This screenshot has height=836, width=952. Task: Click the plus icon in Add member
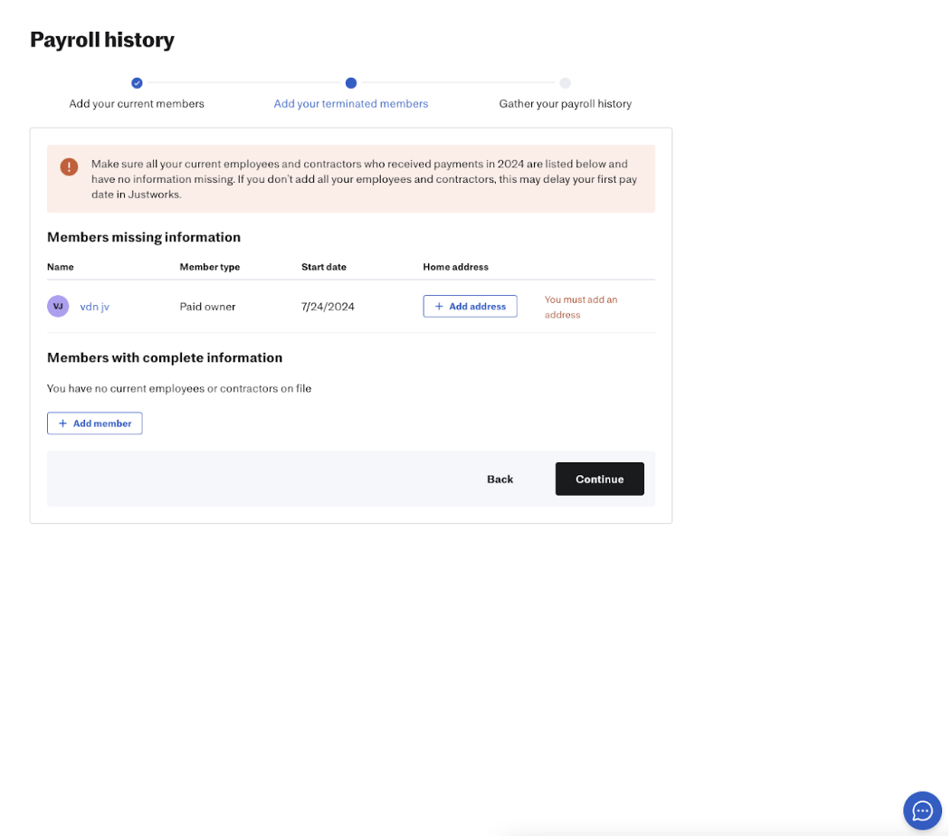pos(63,423)
